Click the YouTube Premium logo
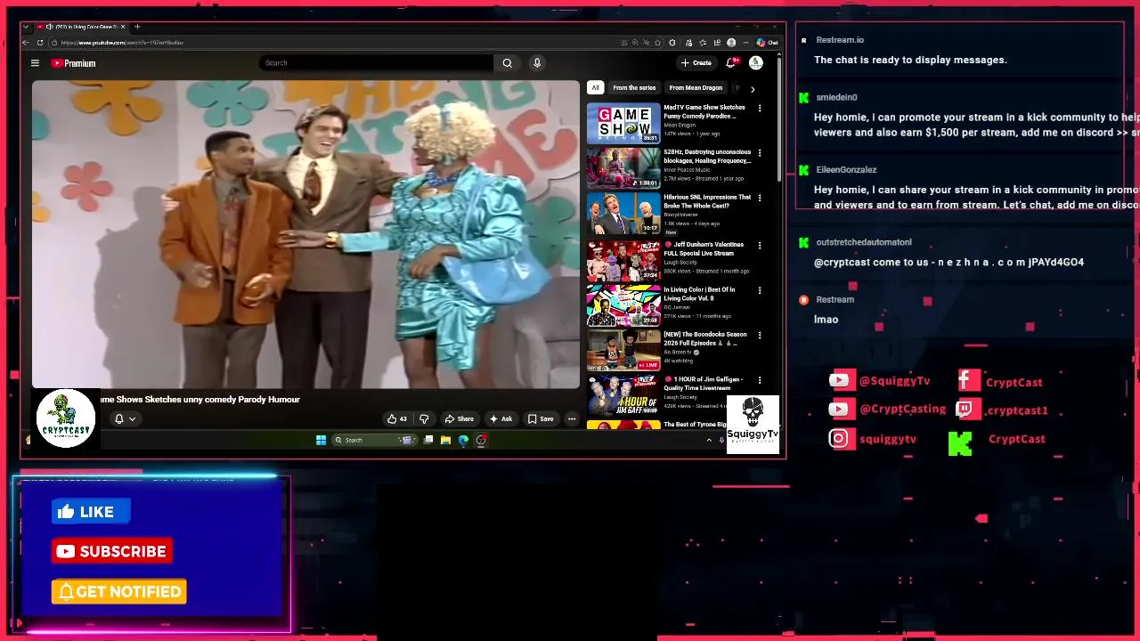 point(73,63)
